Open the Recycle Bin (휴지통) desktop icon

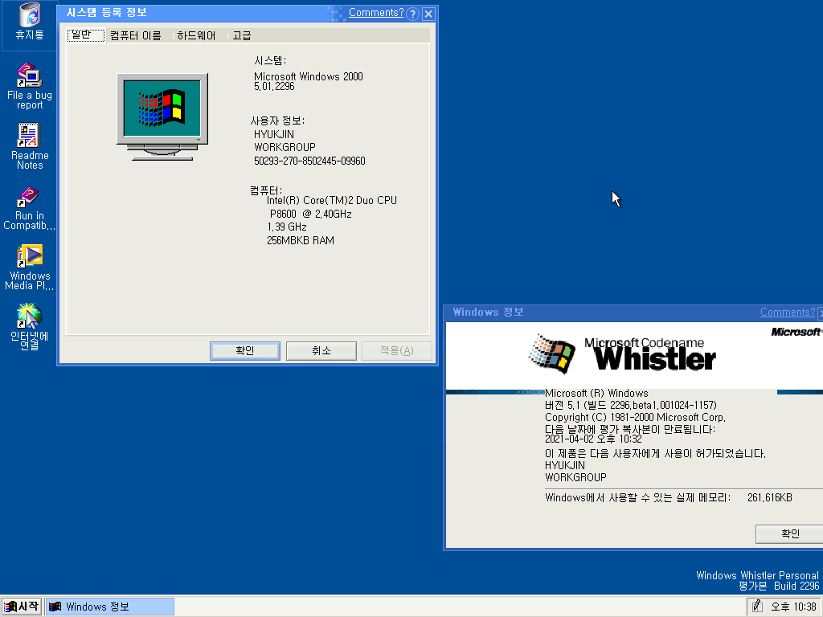30,22
